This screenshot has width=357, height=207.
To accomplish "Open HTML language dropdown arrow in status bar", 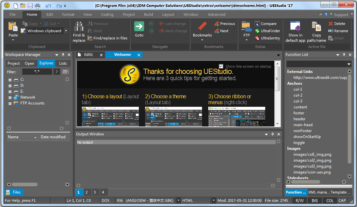I will pyautogui.click(x=213, y=200).
